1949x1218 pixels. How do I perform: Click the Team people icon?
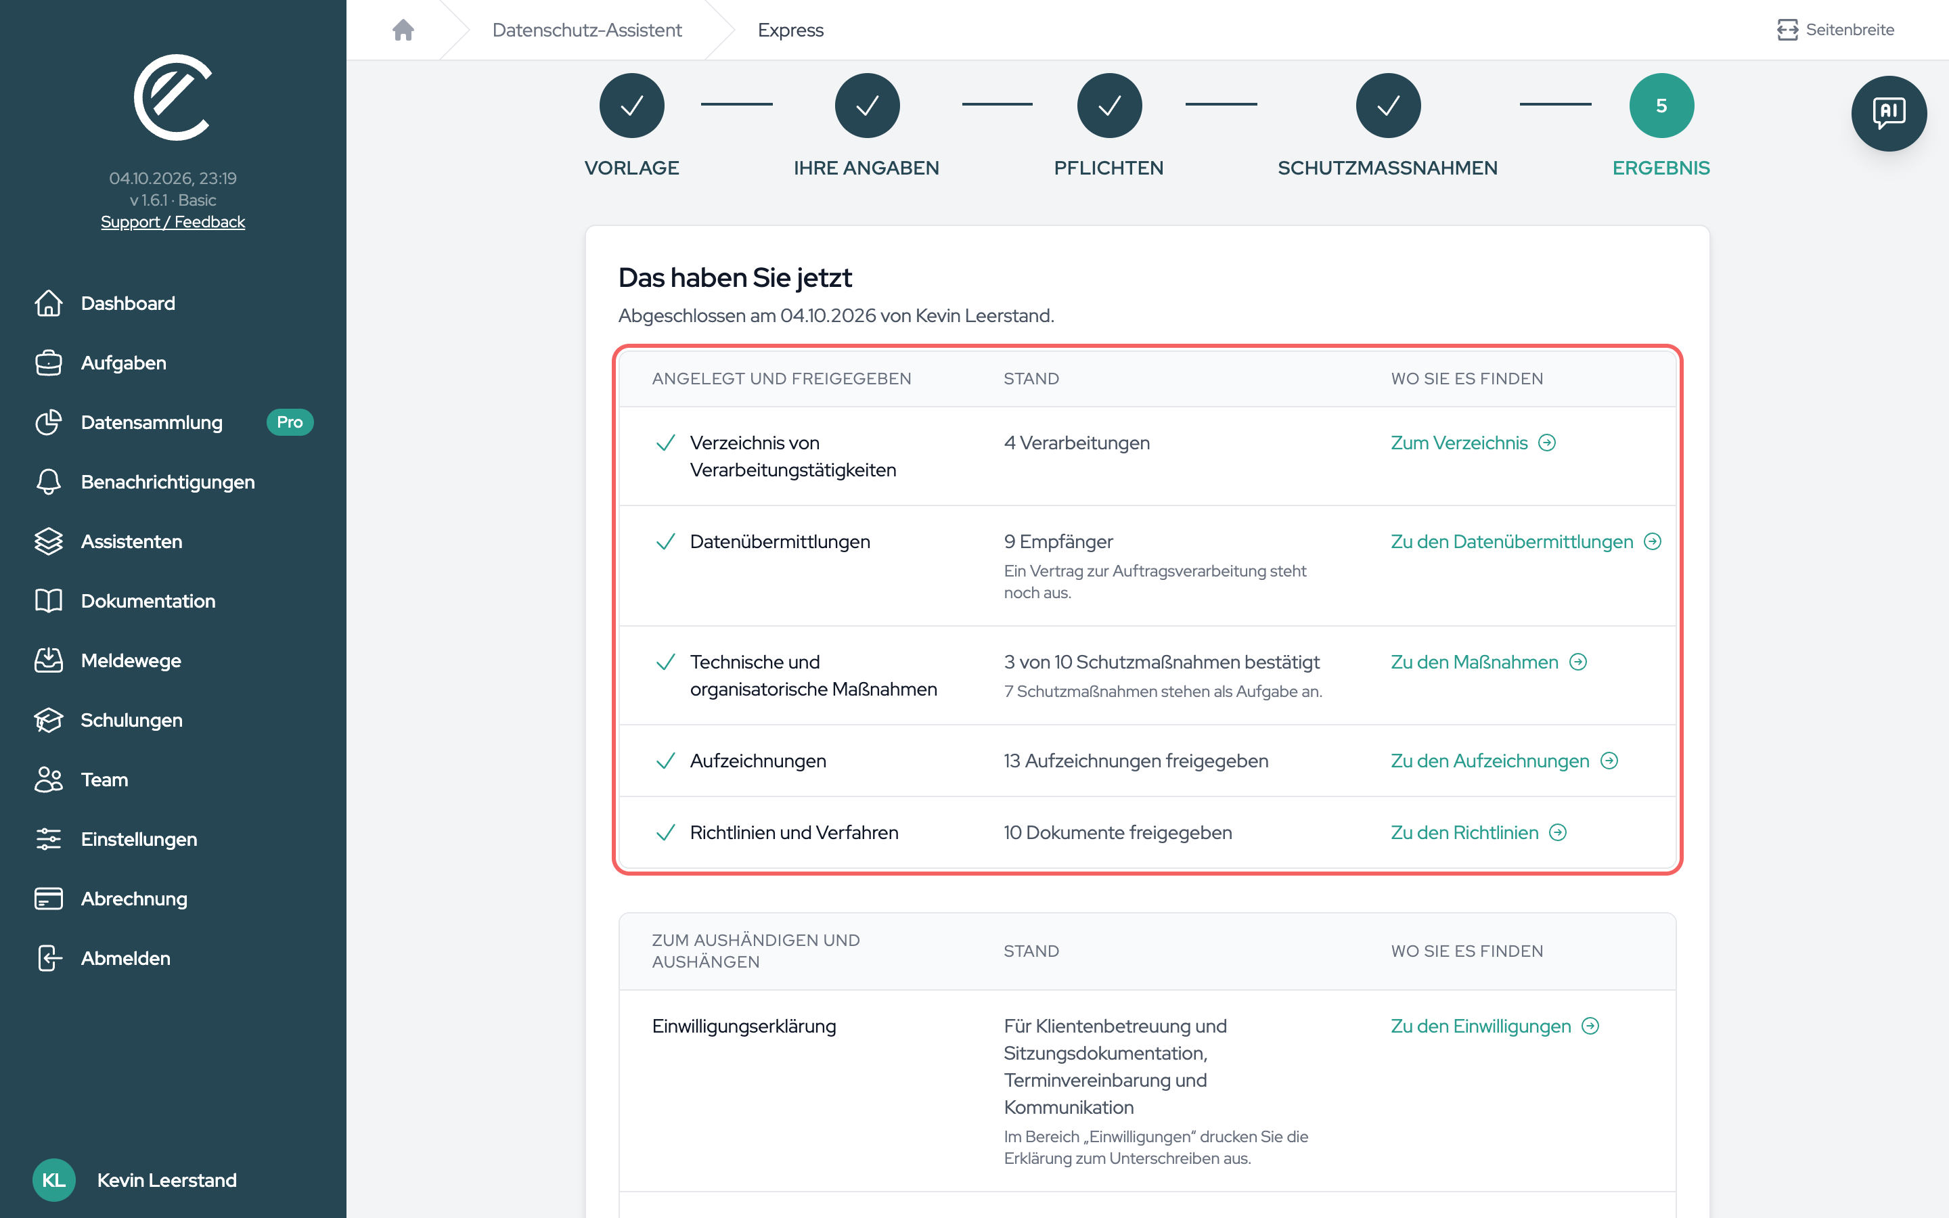pos(48,780)
